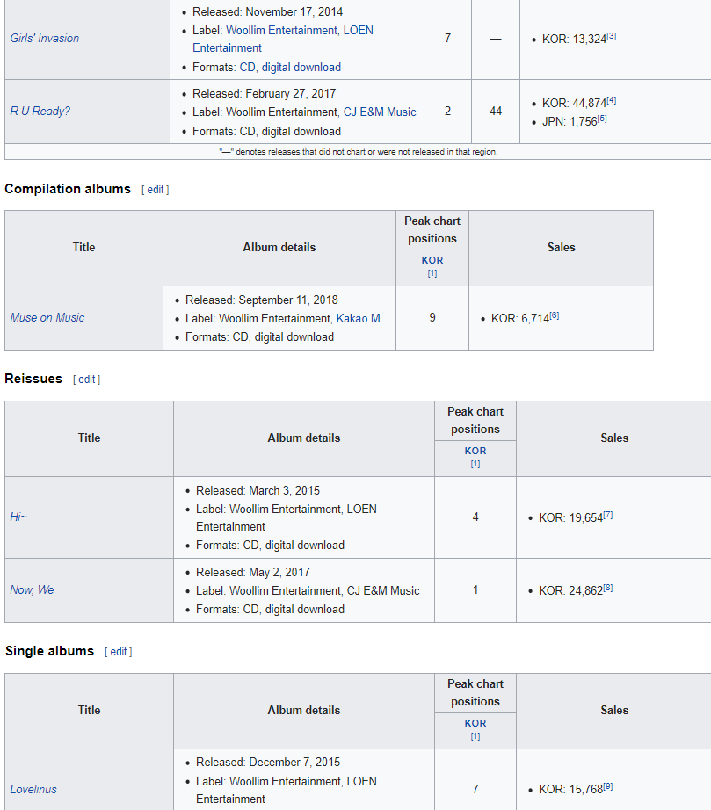
Task: Jump to citation 5 next to JPN sales
Action: coord(603,119)
